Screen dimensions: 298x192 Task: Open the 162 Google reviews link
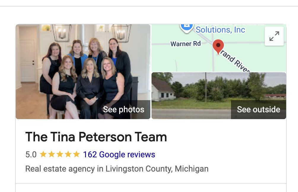(x=119, y=154)
